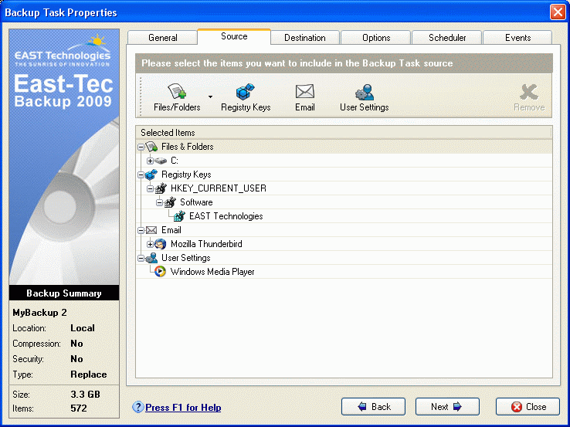Open the Files/Folders dropdown arrow
Image resolution: width=570 pixels, height=427 pixels.
click(211, 97)
